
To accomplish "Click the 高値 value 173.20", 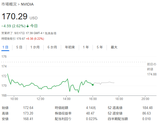I will (x=28, y=113).
